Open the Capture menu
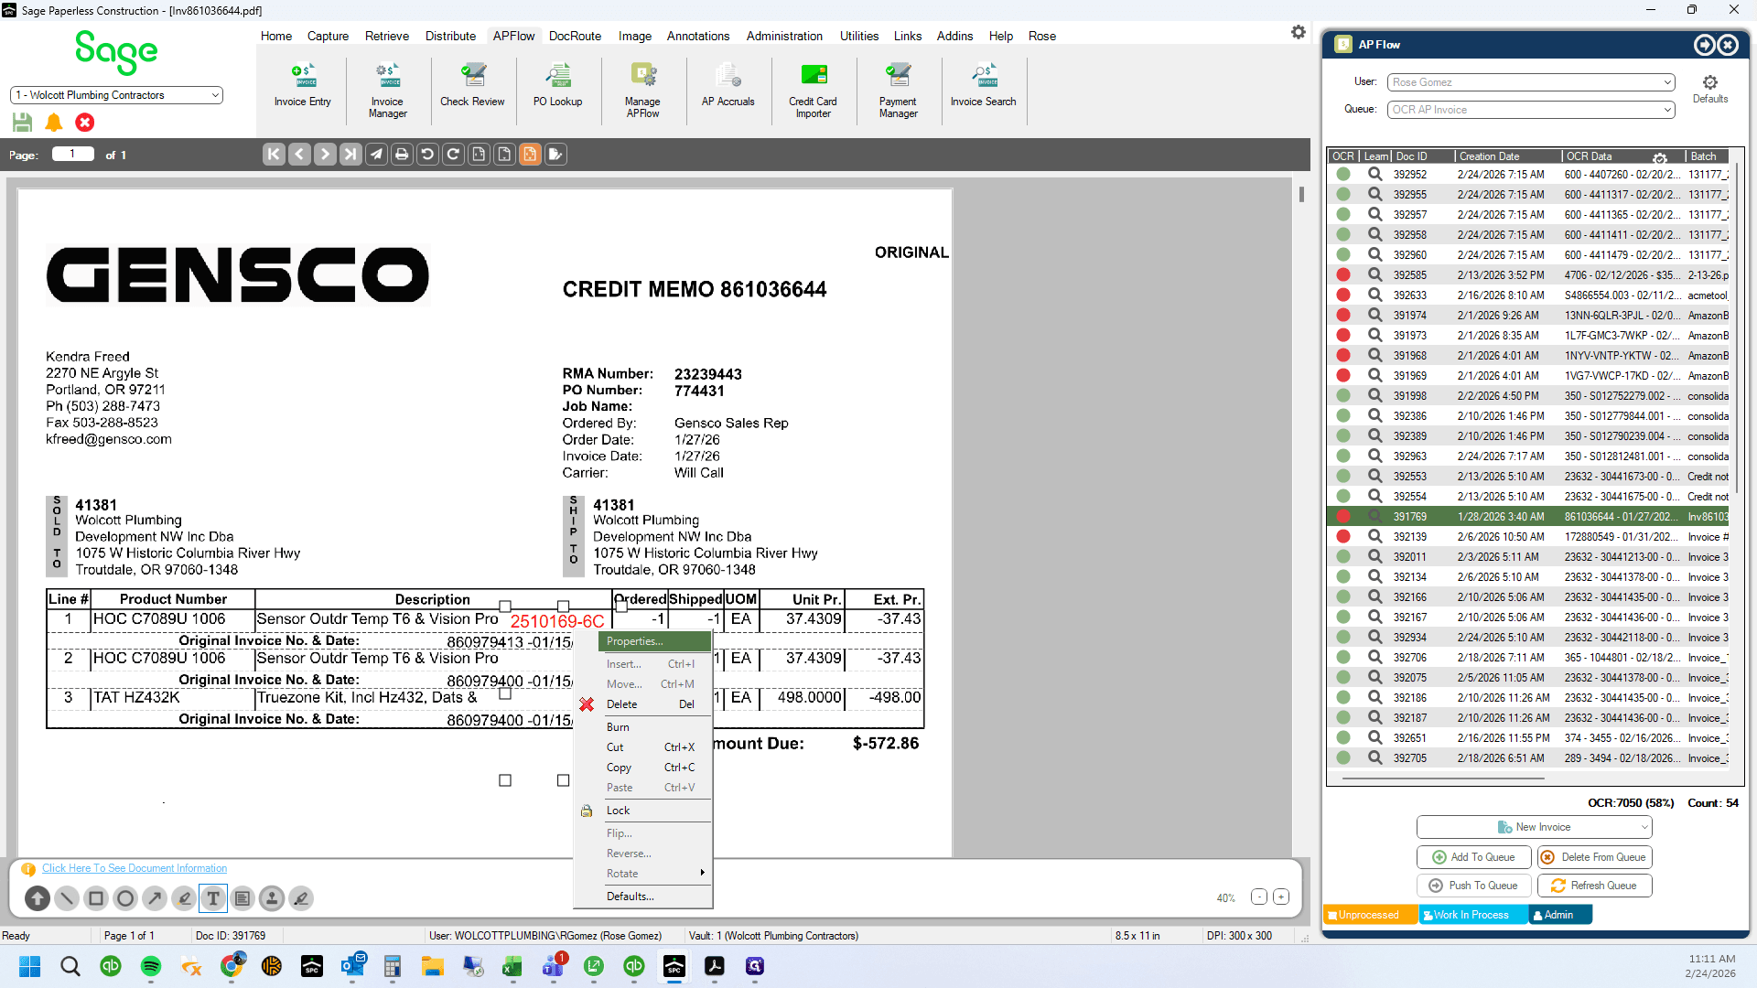 point(328,36)
